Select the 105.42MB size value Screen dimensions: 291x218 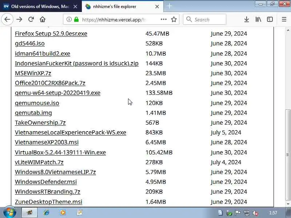[159, 152]
